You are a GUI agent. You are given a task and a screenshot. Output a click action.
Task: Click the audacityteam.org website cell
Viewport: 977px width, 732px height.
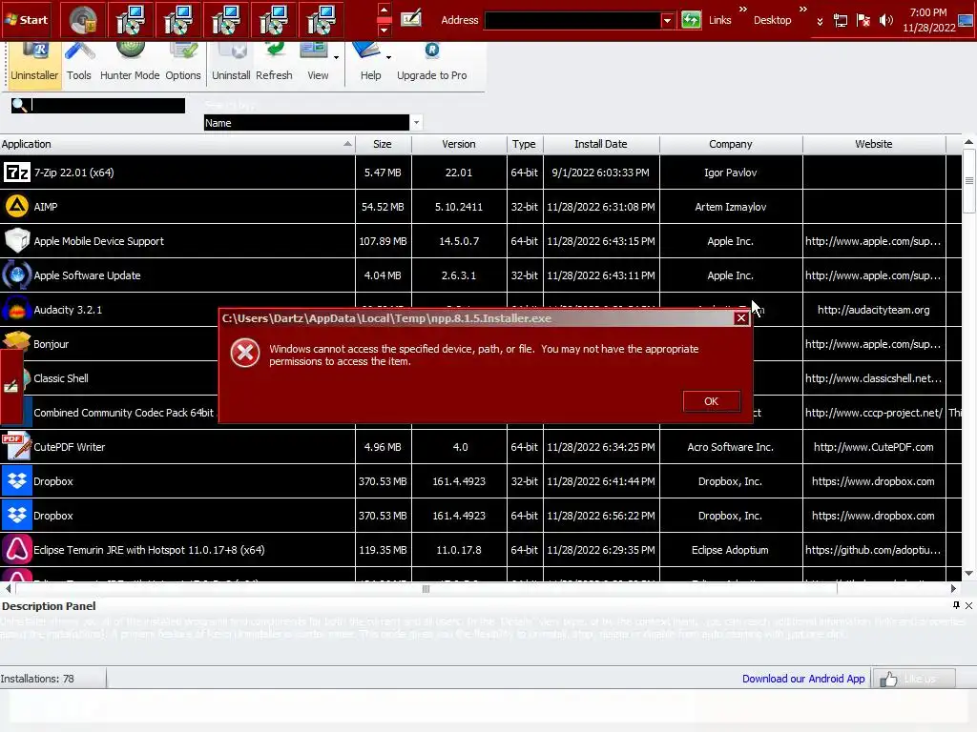pos(874,310)
